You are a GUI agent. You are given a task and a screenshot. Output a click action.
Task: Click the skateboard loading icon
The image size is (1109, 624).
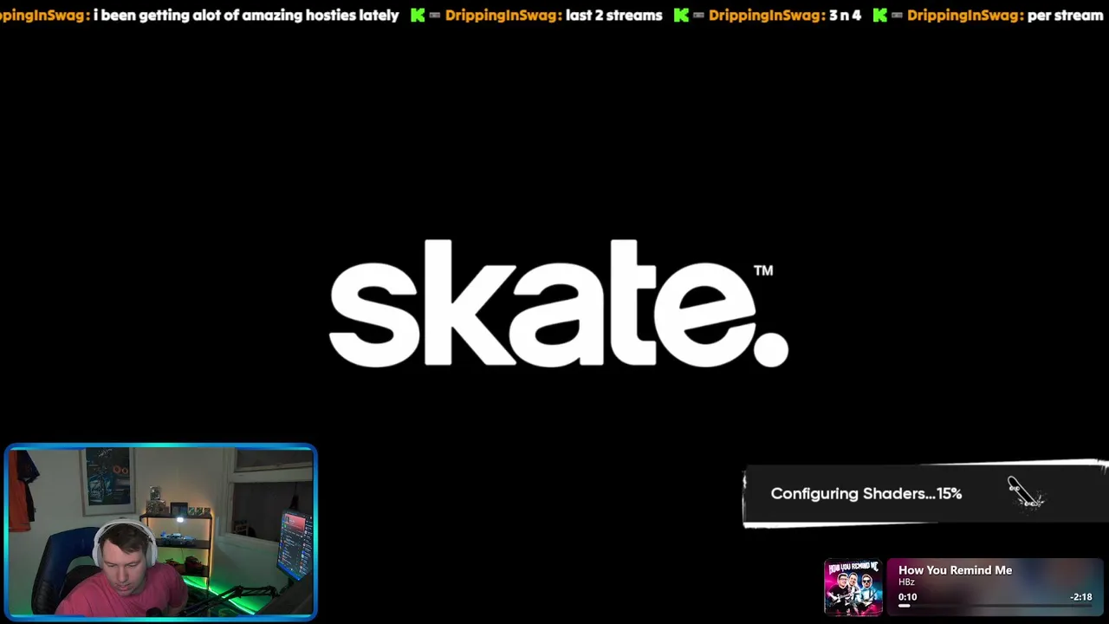pyautogui.click(x=1026, y=493)
